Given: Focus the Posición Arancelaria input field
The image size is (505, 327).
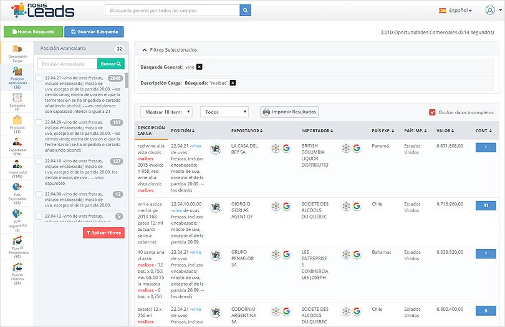Looking at the screenshot, I should [67, 64].
